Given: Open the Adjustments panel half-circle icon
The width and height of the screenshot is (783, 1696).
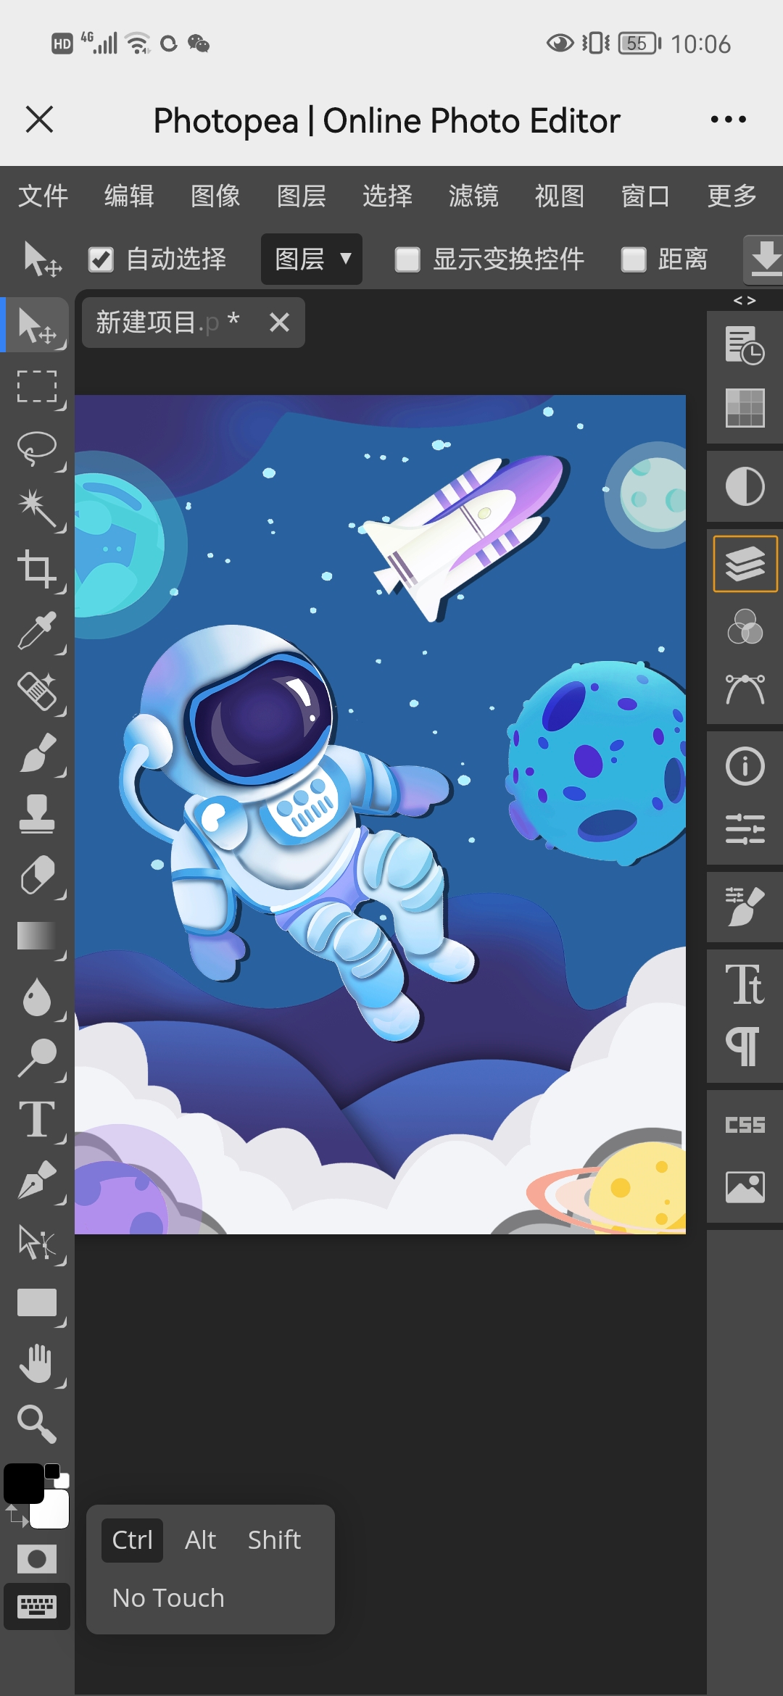Looking at the screenshot, I should point(745,486).
